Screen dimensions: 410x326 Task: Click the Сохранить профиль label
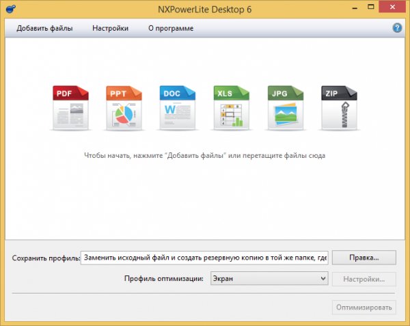coord(46,258)
